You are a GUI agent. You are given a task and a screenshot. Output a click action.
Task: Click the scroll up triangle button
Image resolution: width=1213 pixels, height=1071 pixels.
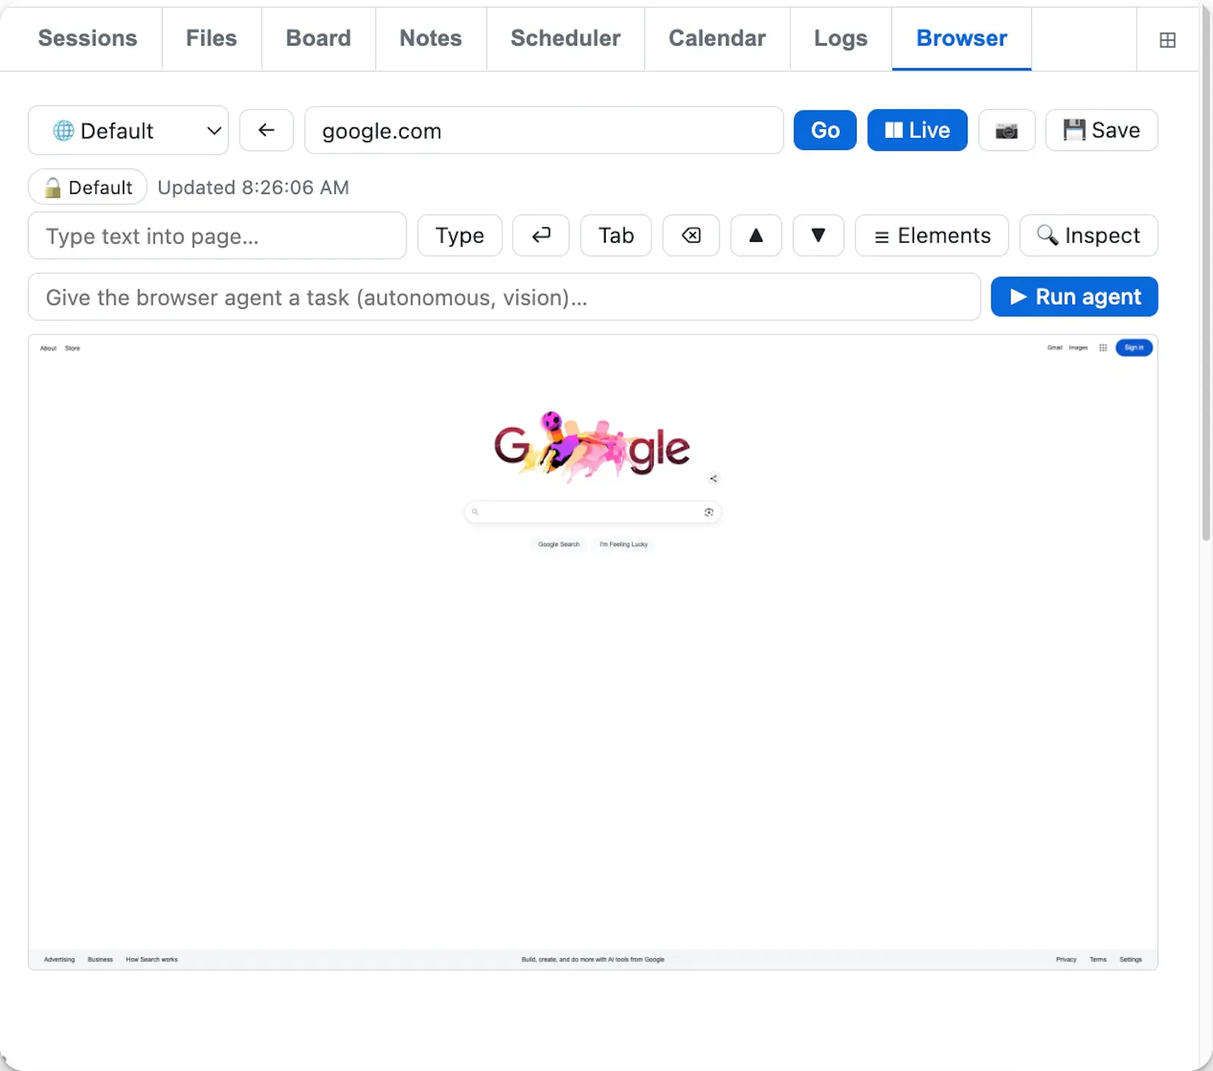tap(756, 236)
